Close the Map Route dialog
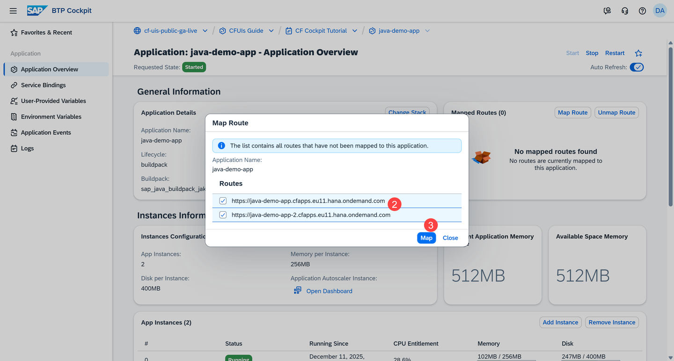 pos(450,238)
